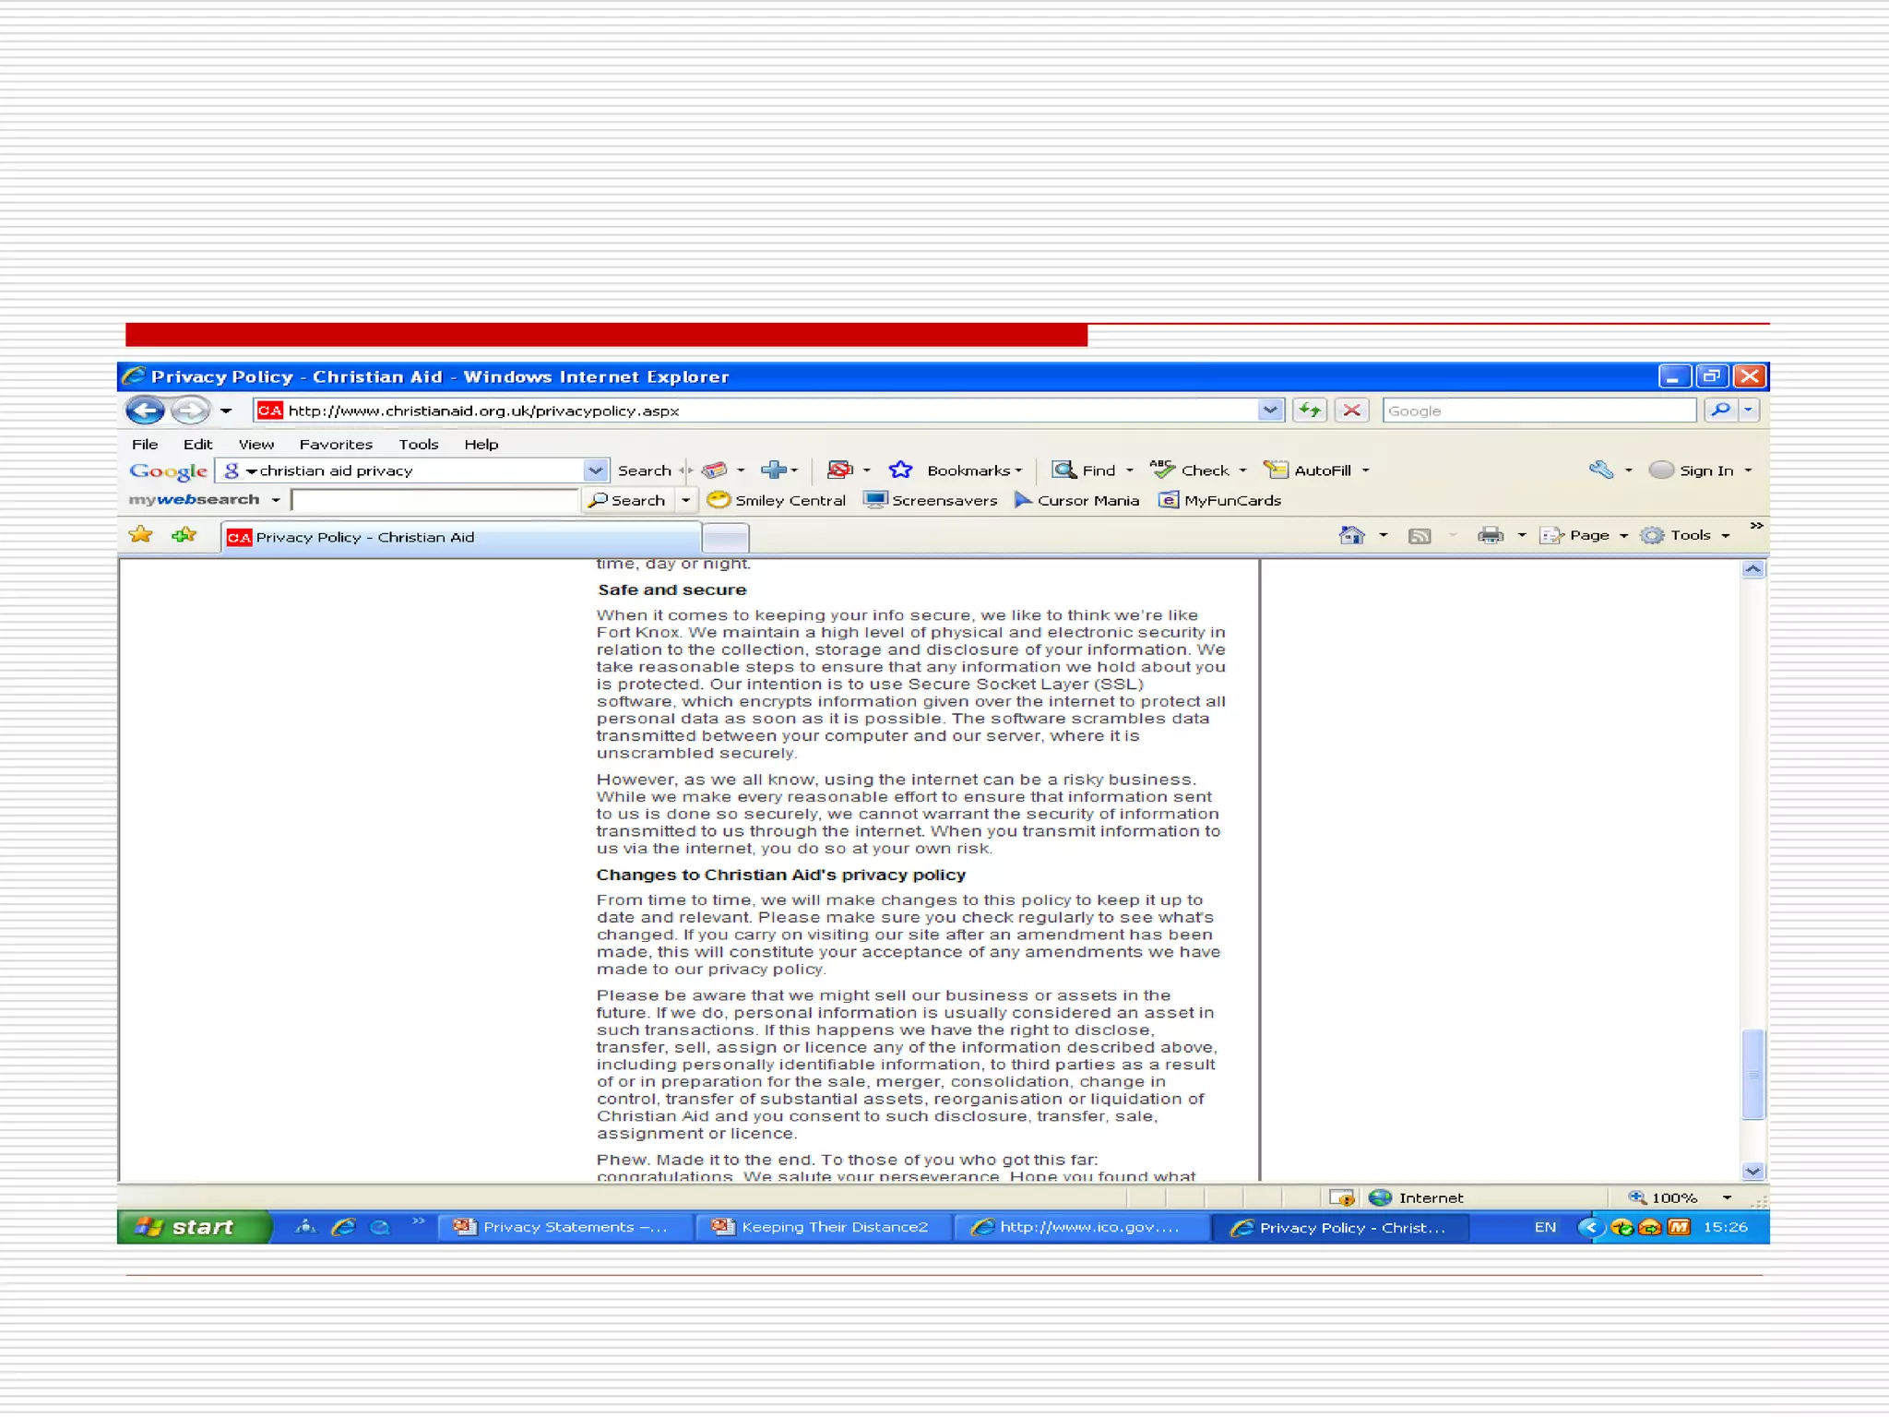
Task: Click Google toolbar Bookmarks star icon
Action: click(x=900, y=470)
